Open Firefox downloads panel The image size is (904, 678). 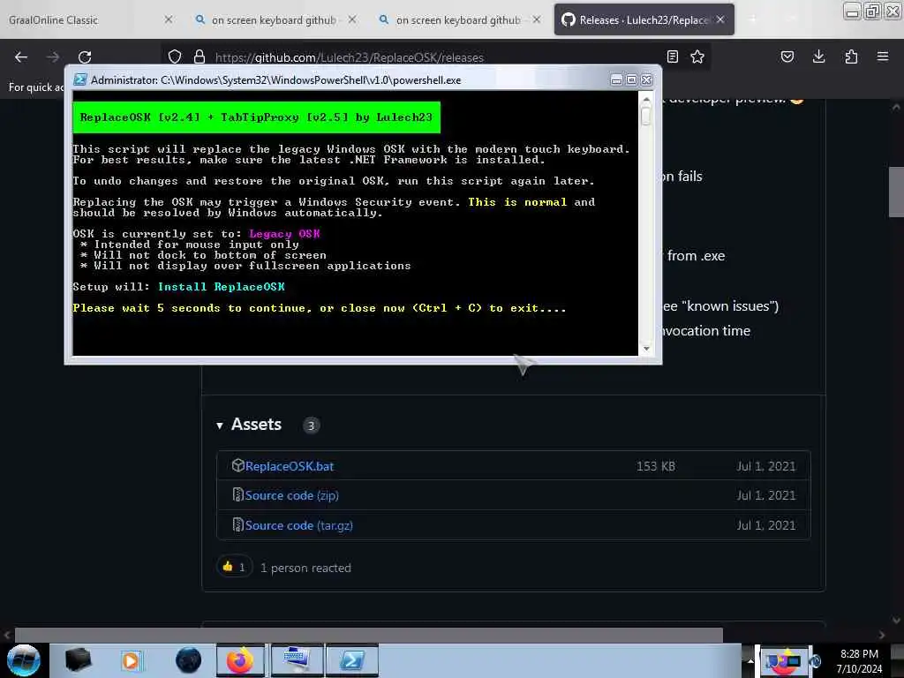coord(818,56)
